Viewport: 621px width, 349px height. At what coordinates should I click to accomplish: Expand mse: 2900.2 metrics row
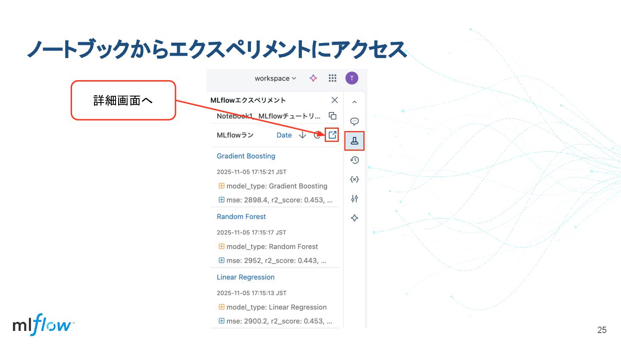(222, 321)
